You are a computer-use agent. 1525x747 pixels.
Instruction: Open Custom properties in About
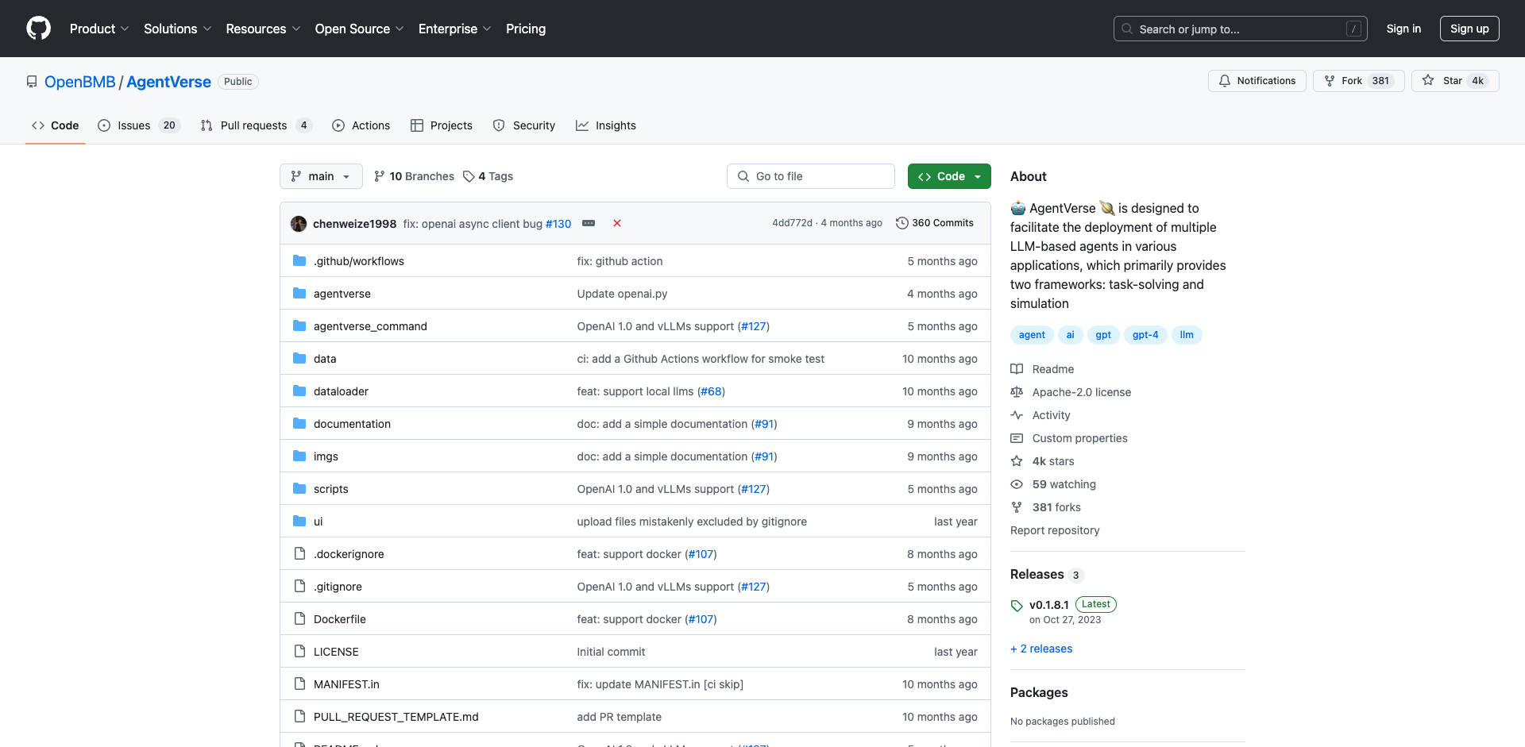[x=1069, y=438]
